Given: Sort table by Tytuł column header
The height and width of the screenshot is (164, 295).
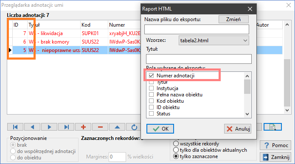Looking at the screenshot, I should 54,25.
